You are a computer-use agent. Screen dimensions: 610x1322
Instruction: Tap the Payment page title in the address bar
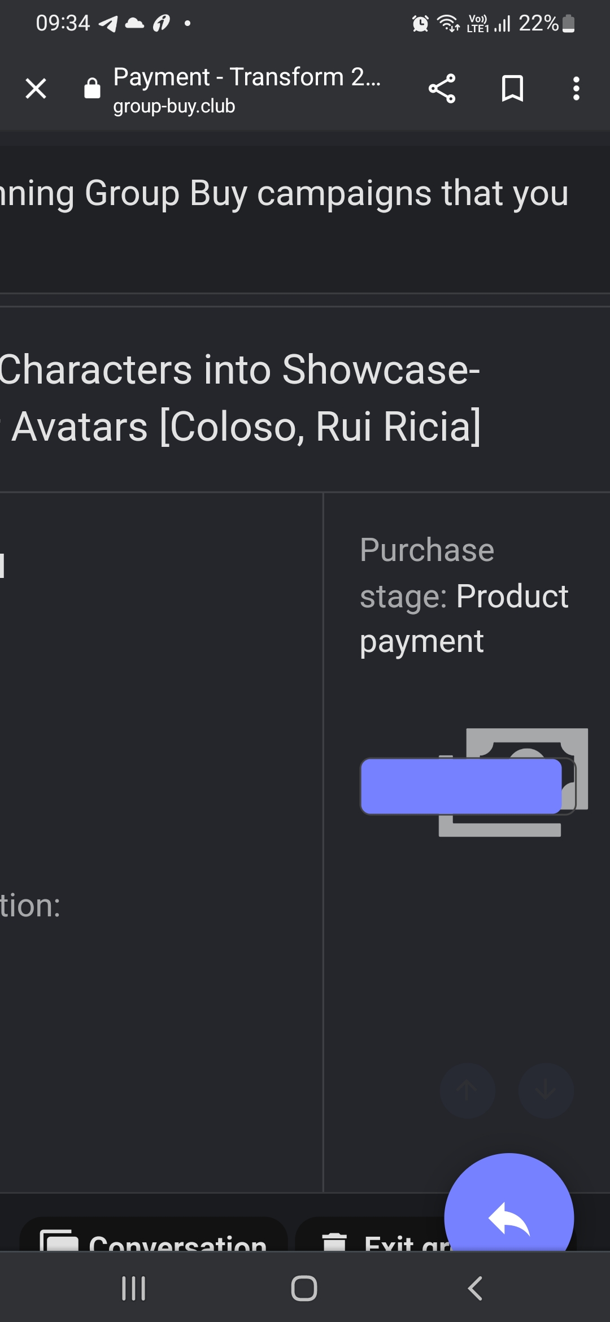pyautogui.click(x=247, y=77)
